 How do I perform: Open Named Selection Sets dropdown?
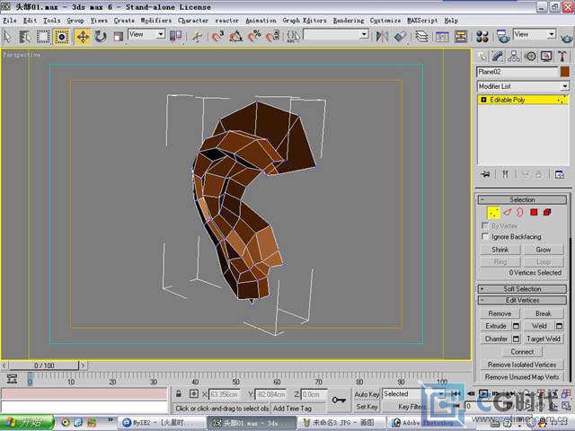[336, 35]
